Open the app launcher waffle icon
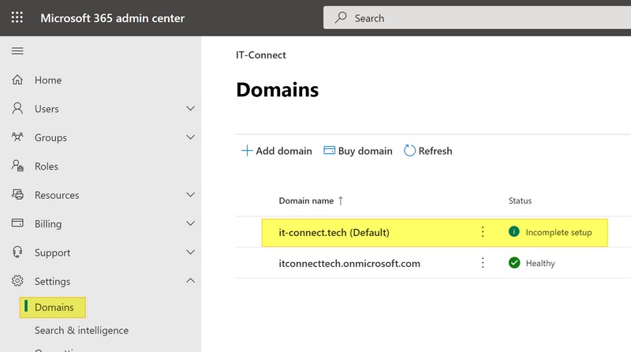Screen dimensions: 631x352 pos(17,17)
